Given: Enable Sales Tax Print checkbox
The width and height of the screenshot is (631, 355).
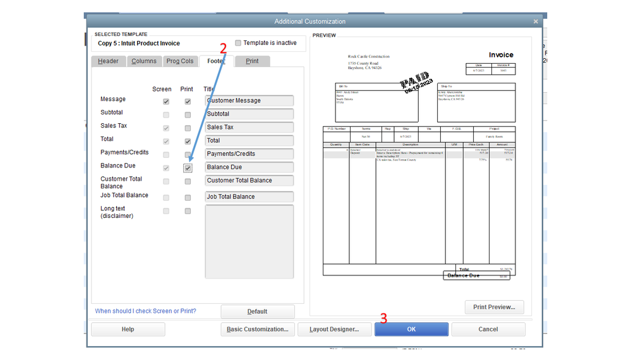Looking at the screenshot, I should (188, 128).
